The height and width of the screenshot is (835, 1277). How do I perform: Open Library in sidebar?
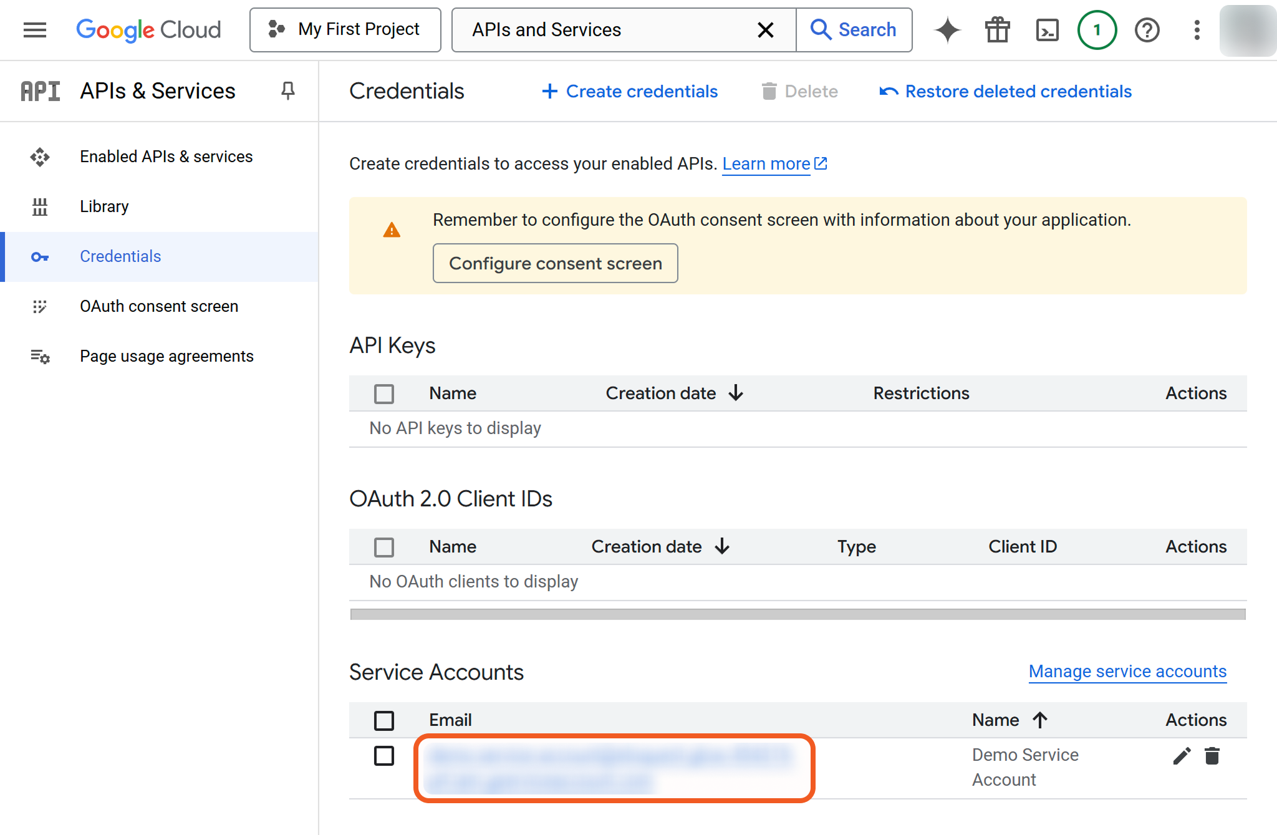[x=104, y=206]
